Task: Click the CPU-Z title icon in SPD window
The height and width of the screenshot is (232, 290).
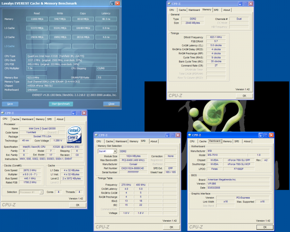Action: click(x=96, y=135)
